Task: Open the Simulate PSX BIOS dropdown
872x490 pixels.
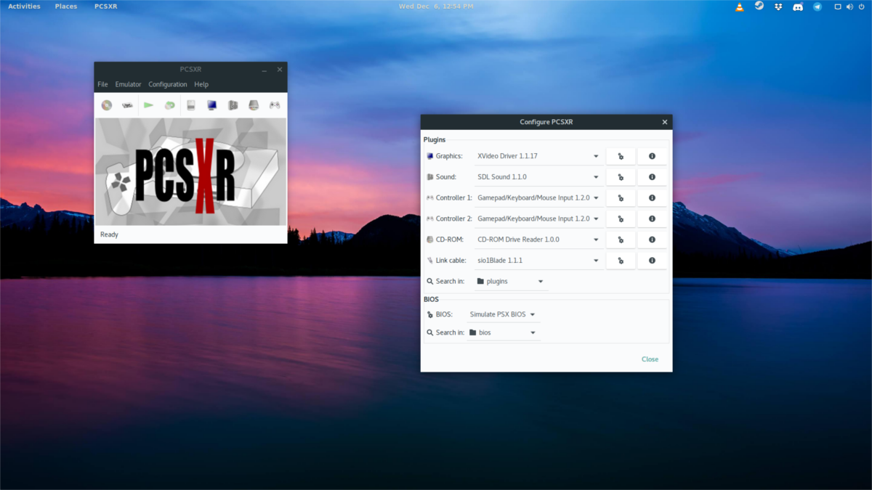Action: click(x=503, y=314)
